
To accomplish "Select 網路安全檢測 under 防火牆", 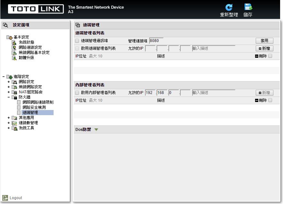I will (x=34, y=107).
